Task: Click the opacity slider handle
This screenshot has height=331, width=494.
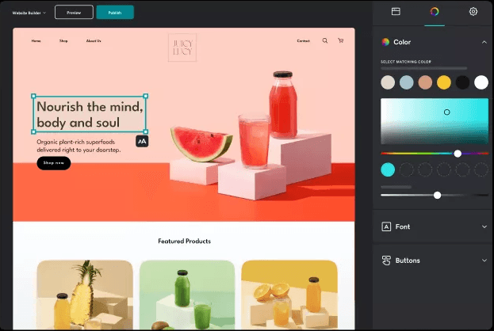Action: [437, 196]
